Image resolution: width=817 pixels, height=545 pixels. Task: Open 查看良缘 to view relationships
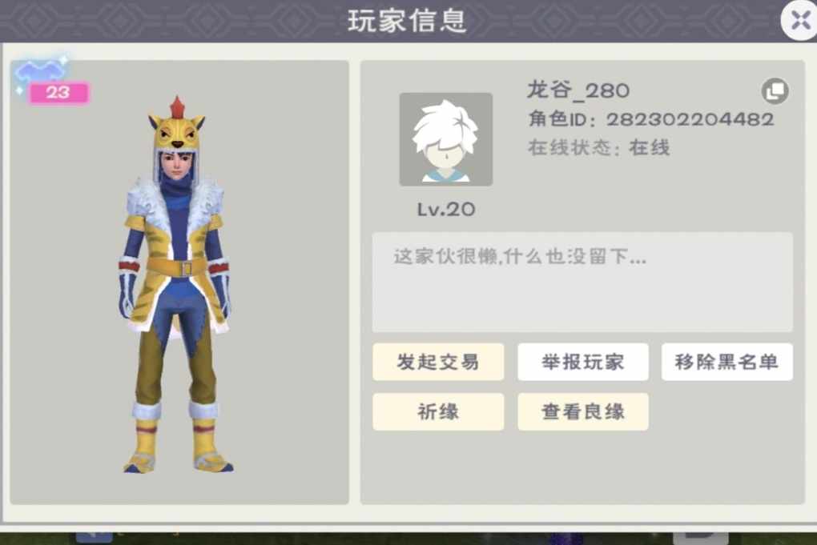click(583, 411)
